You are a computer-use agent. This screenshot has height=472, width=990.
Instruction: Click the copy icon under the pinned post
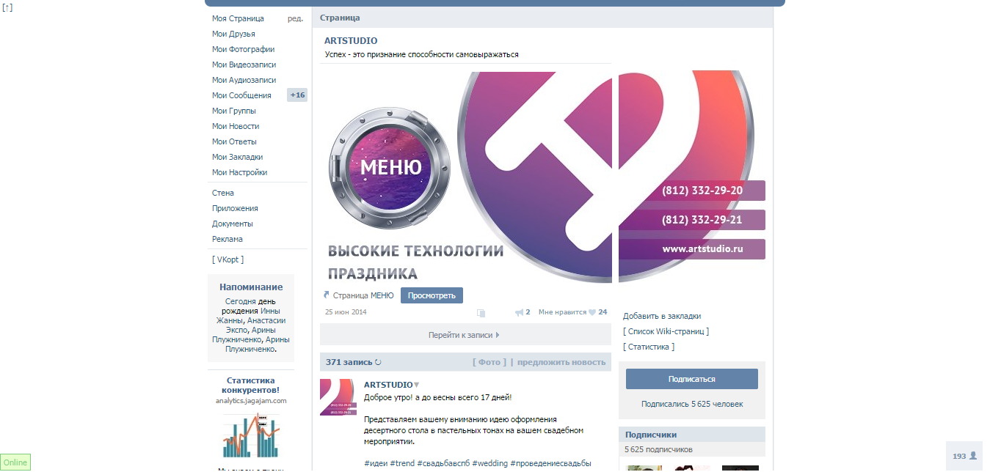481,313
